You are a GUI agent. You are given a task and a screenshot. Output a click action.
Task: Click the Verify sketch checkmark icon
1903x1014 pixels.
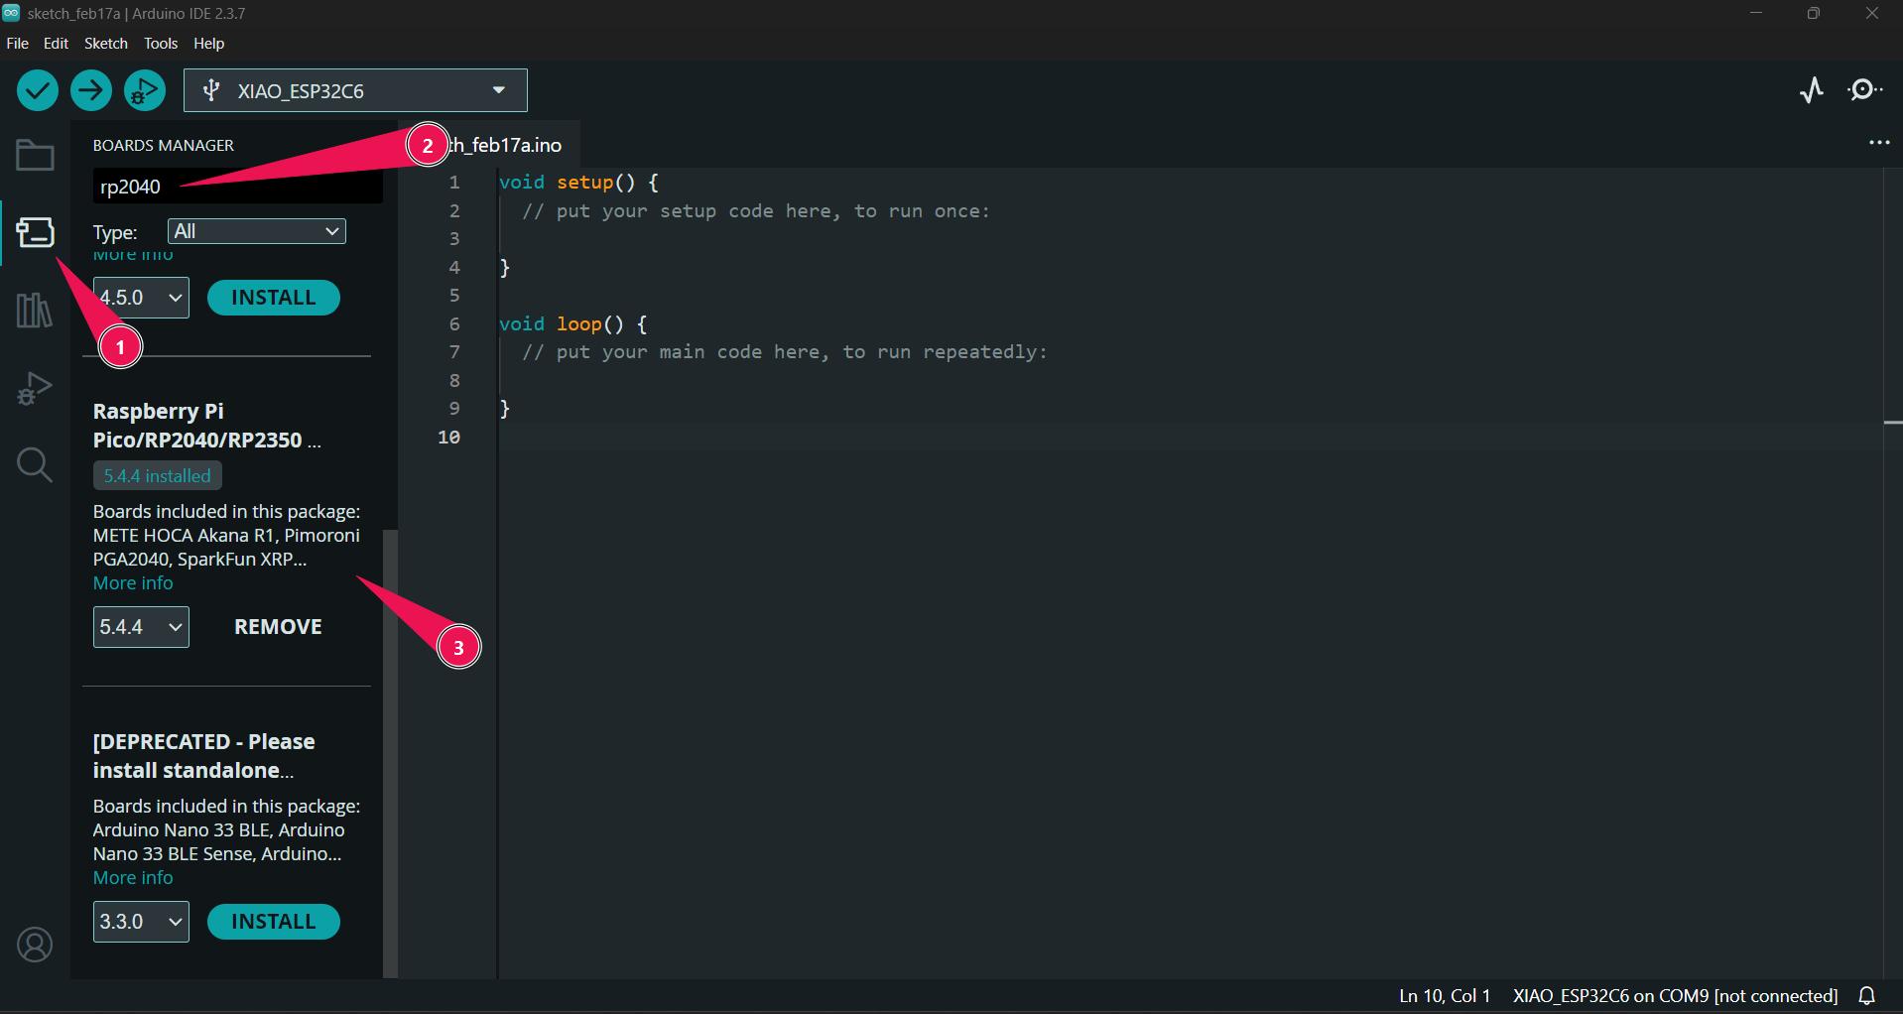[x=37, y=89]
